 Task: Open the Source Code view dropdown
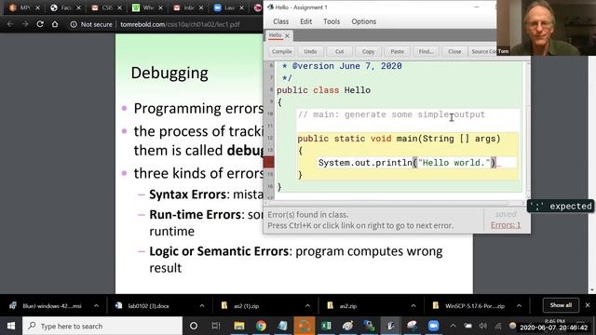483,51
